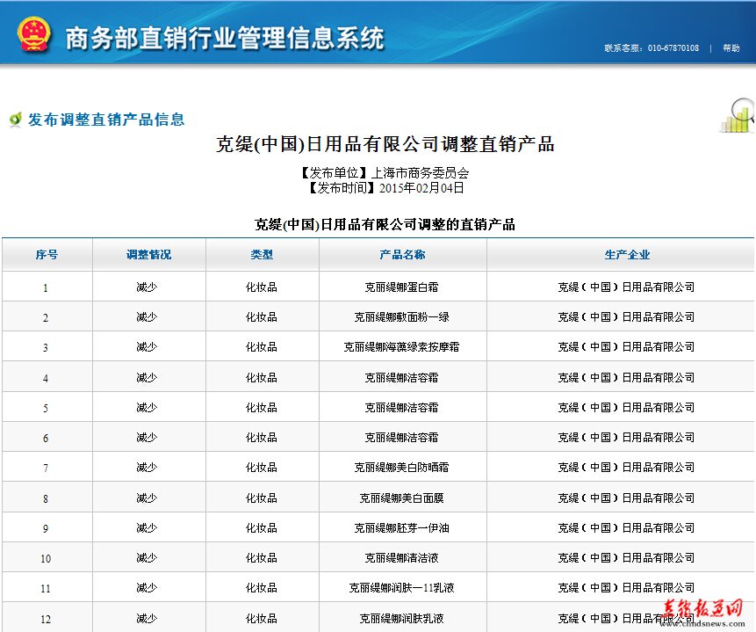Click the 调整情况 column header
This screenshot has height=632, width=756.
(149, 254)
